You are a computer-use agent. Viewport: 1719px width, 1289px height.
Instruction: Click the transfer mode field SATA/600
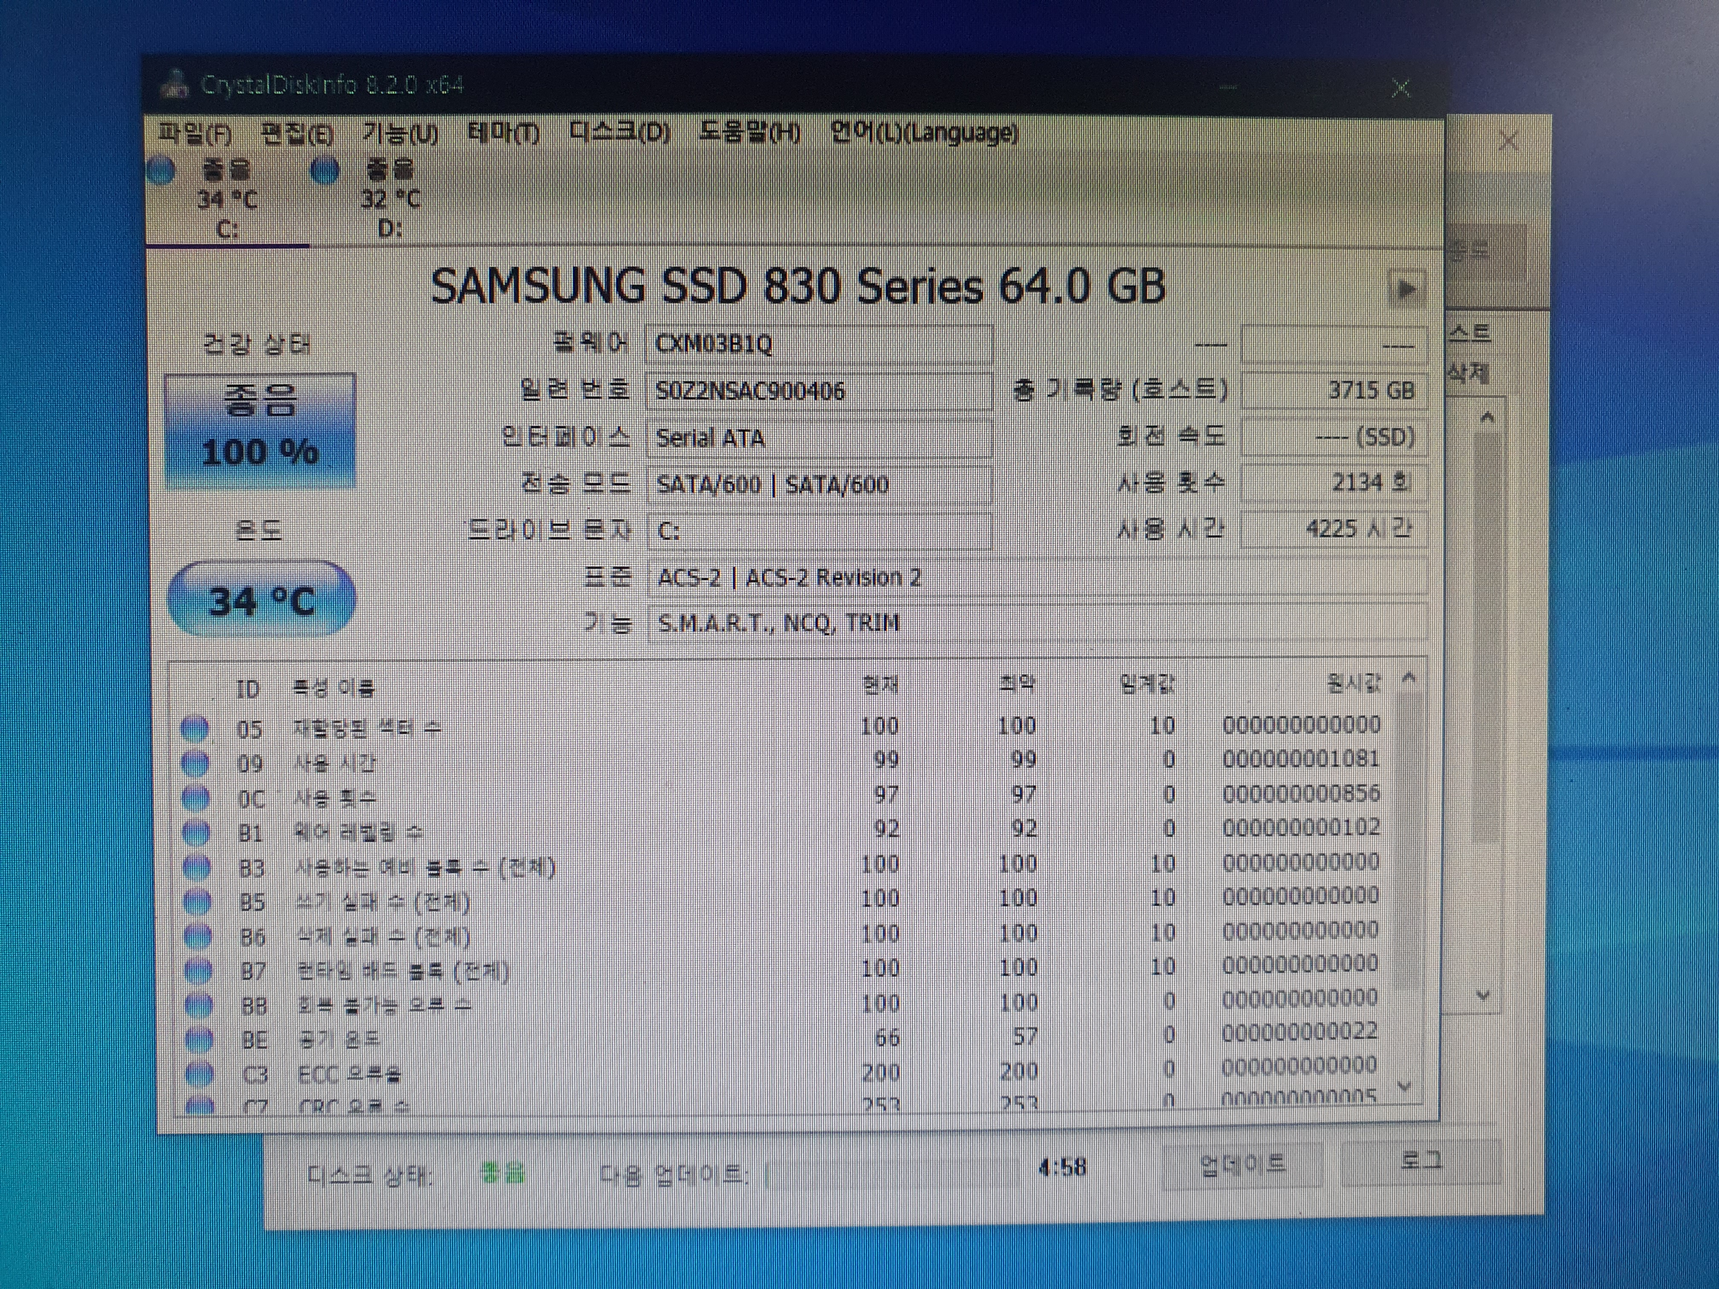tap(820, 485)
